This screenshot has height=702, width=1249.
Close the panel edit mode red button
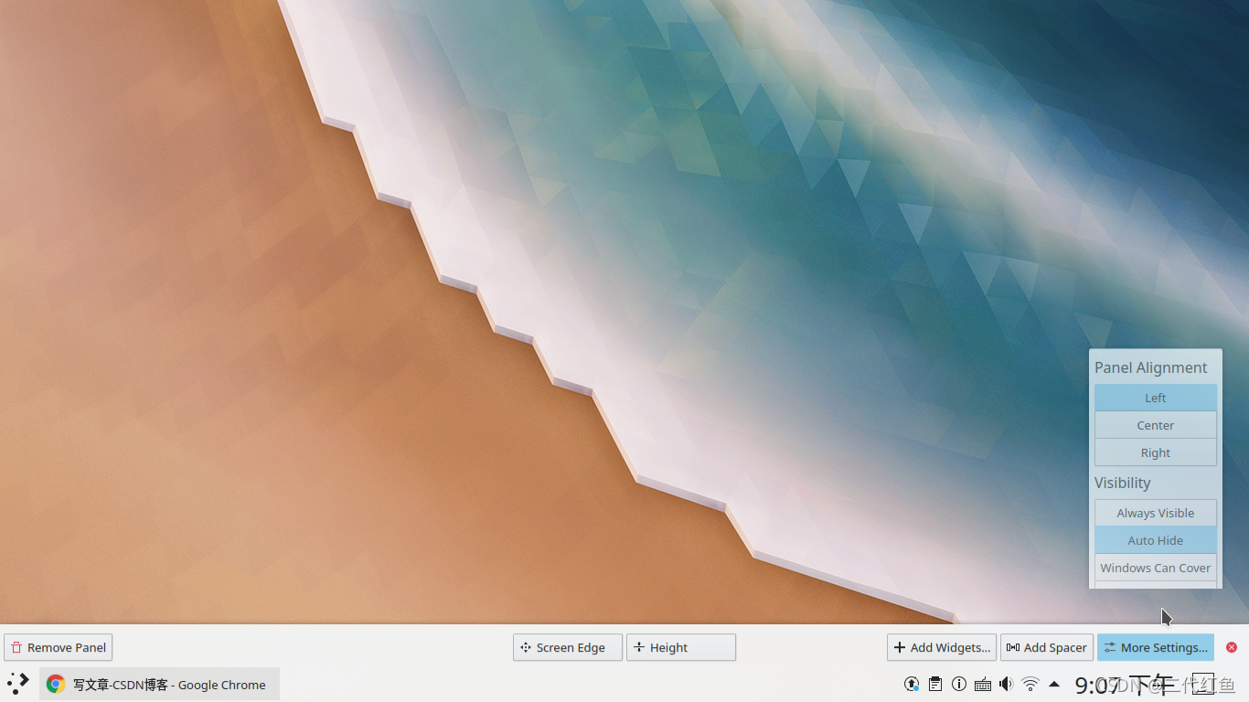(x=1232, y=647)
